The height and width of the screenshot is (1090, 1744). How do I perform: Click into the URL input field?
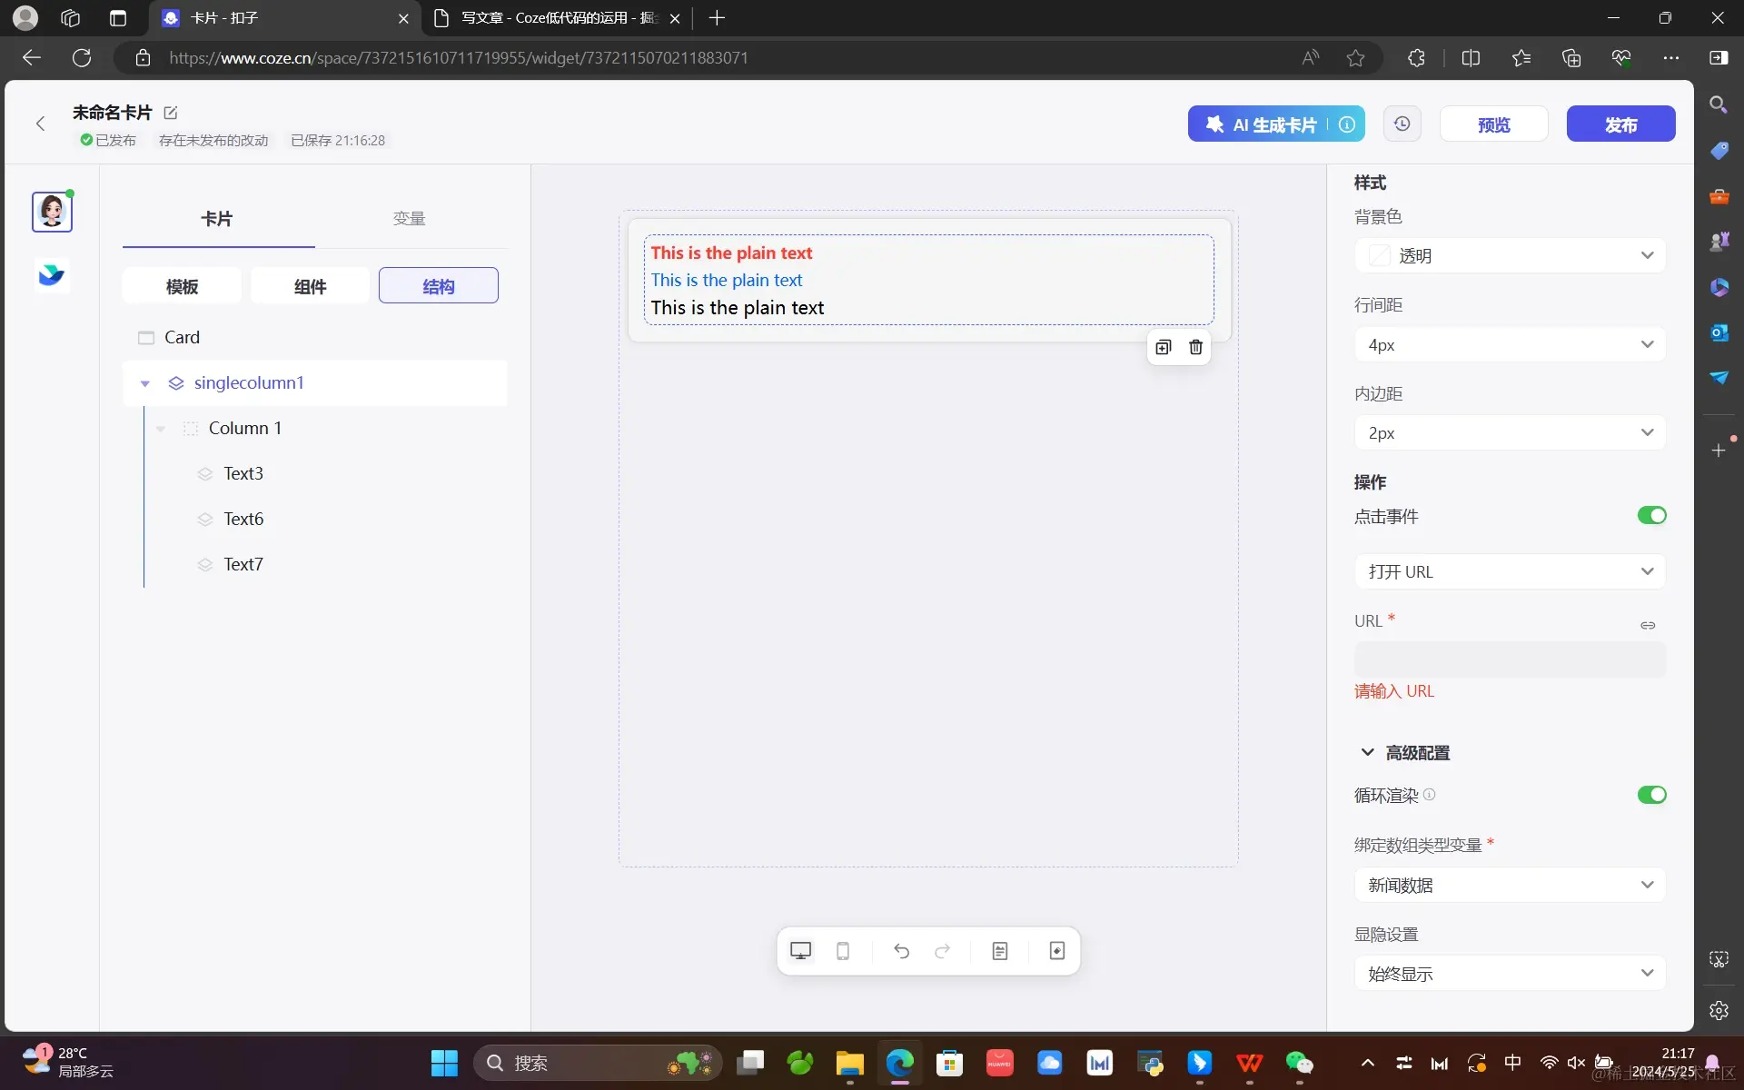1510,659
